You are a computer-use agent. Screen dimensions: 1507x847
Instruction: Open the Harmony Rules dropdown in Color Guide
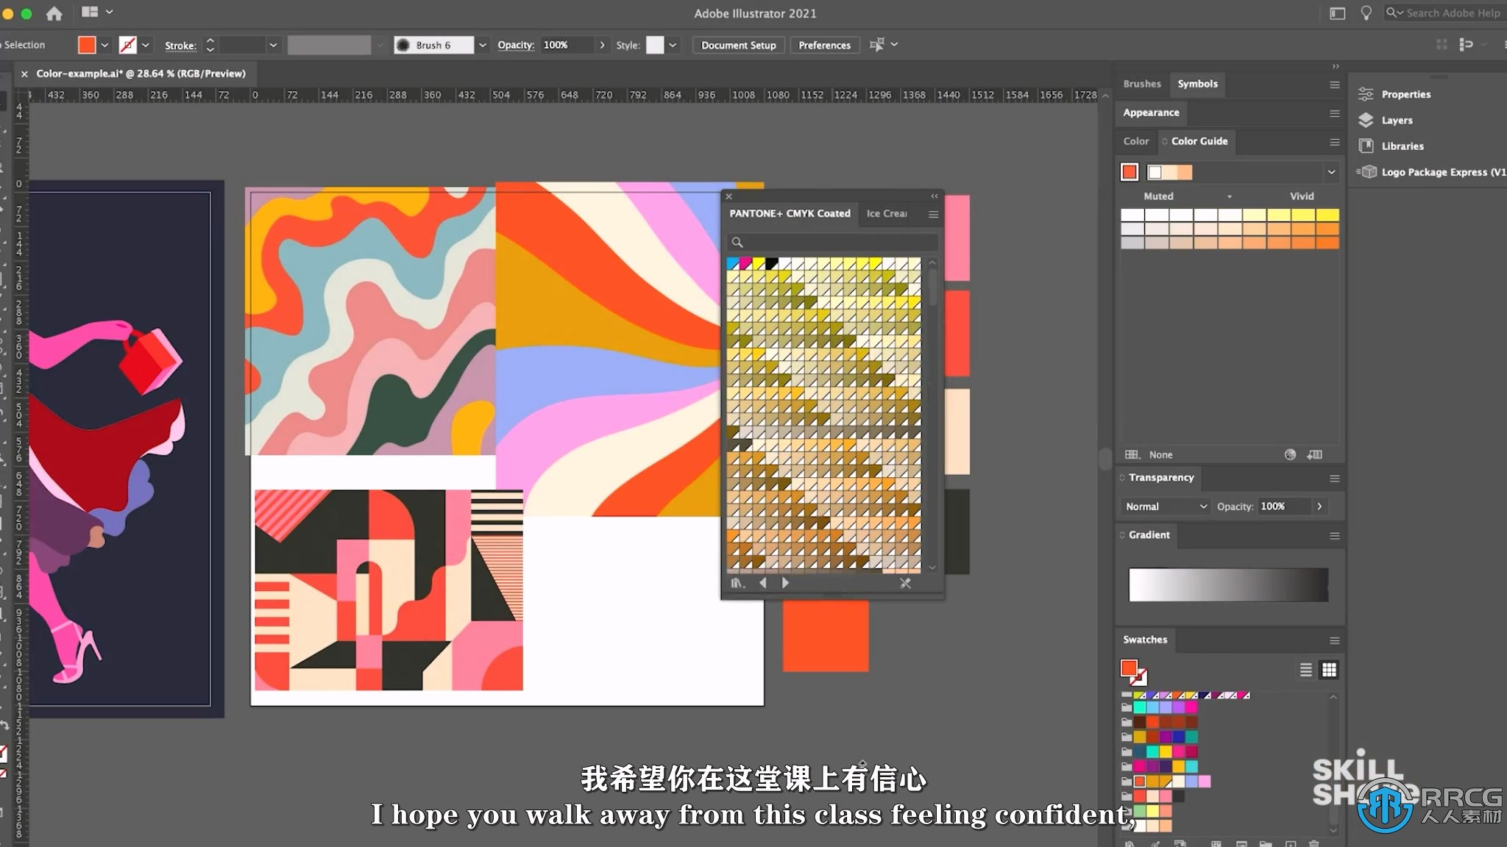1331,172
